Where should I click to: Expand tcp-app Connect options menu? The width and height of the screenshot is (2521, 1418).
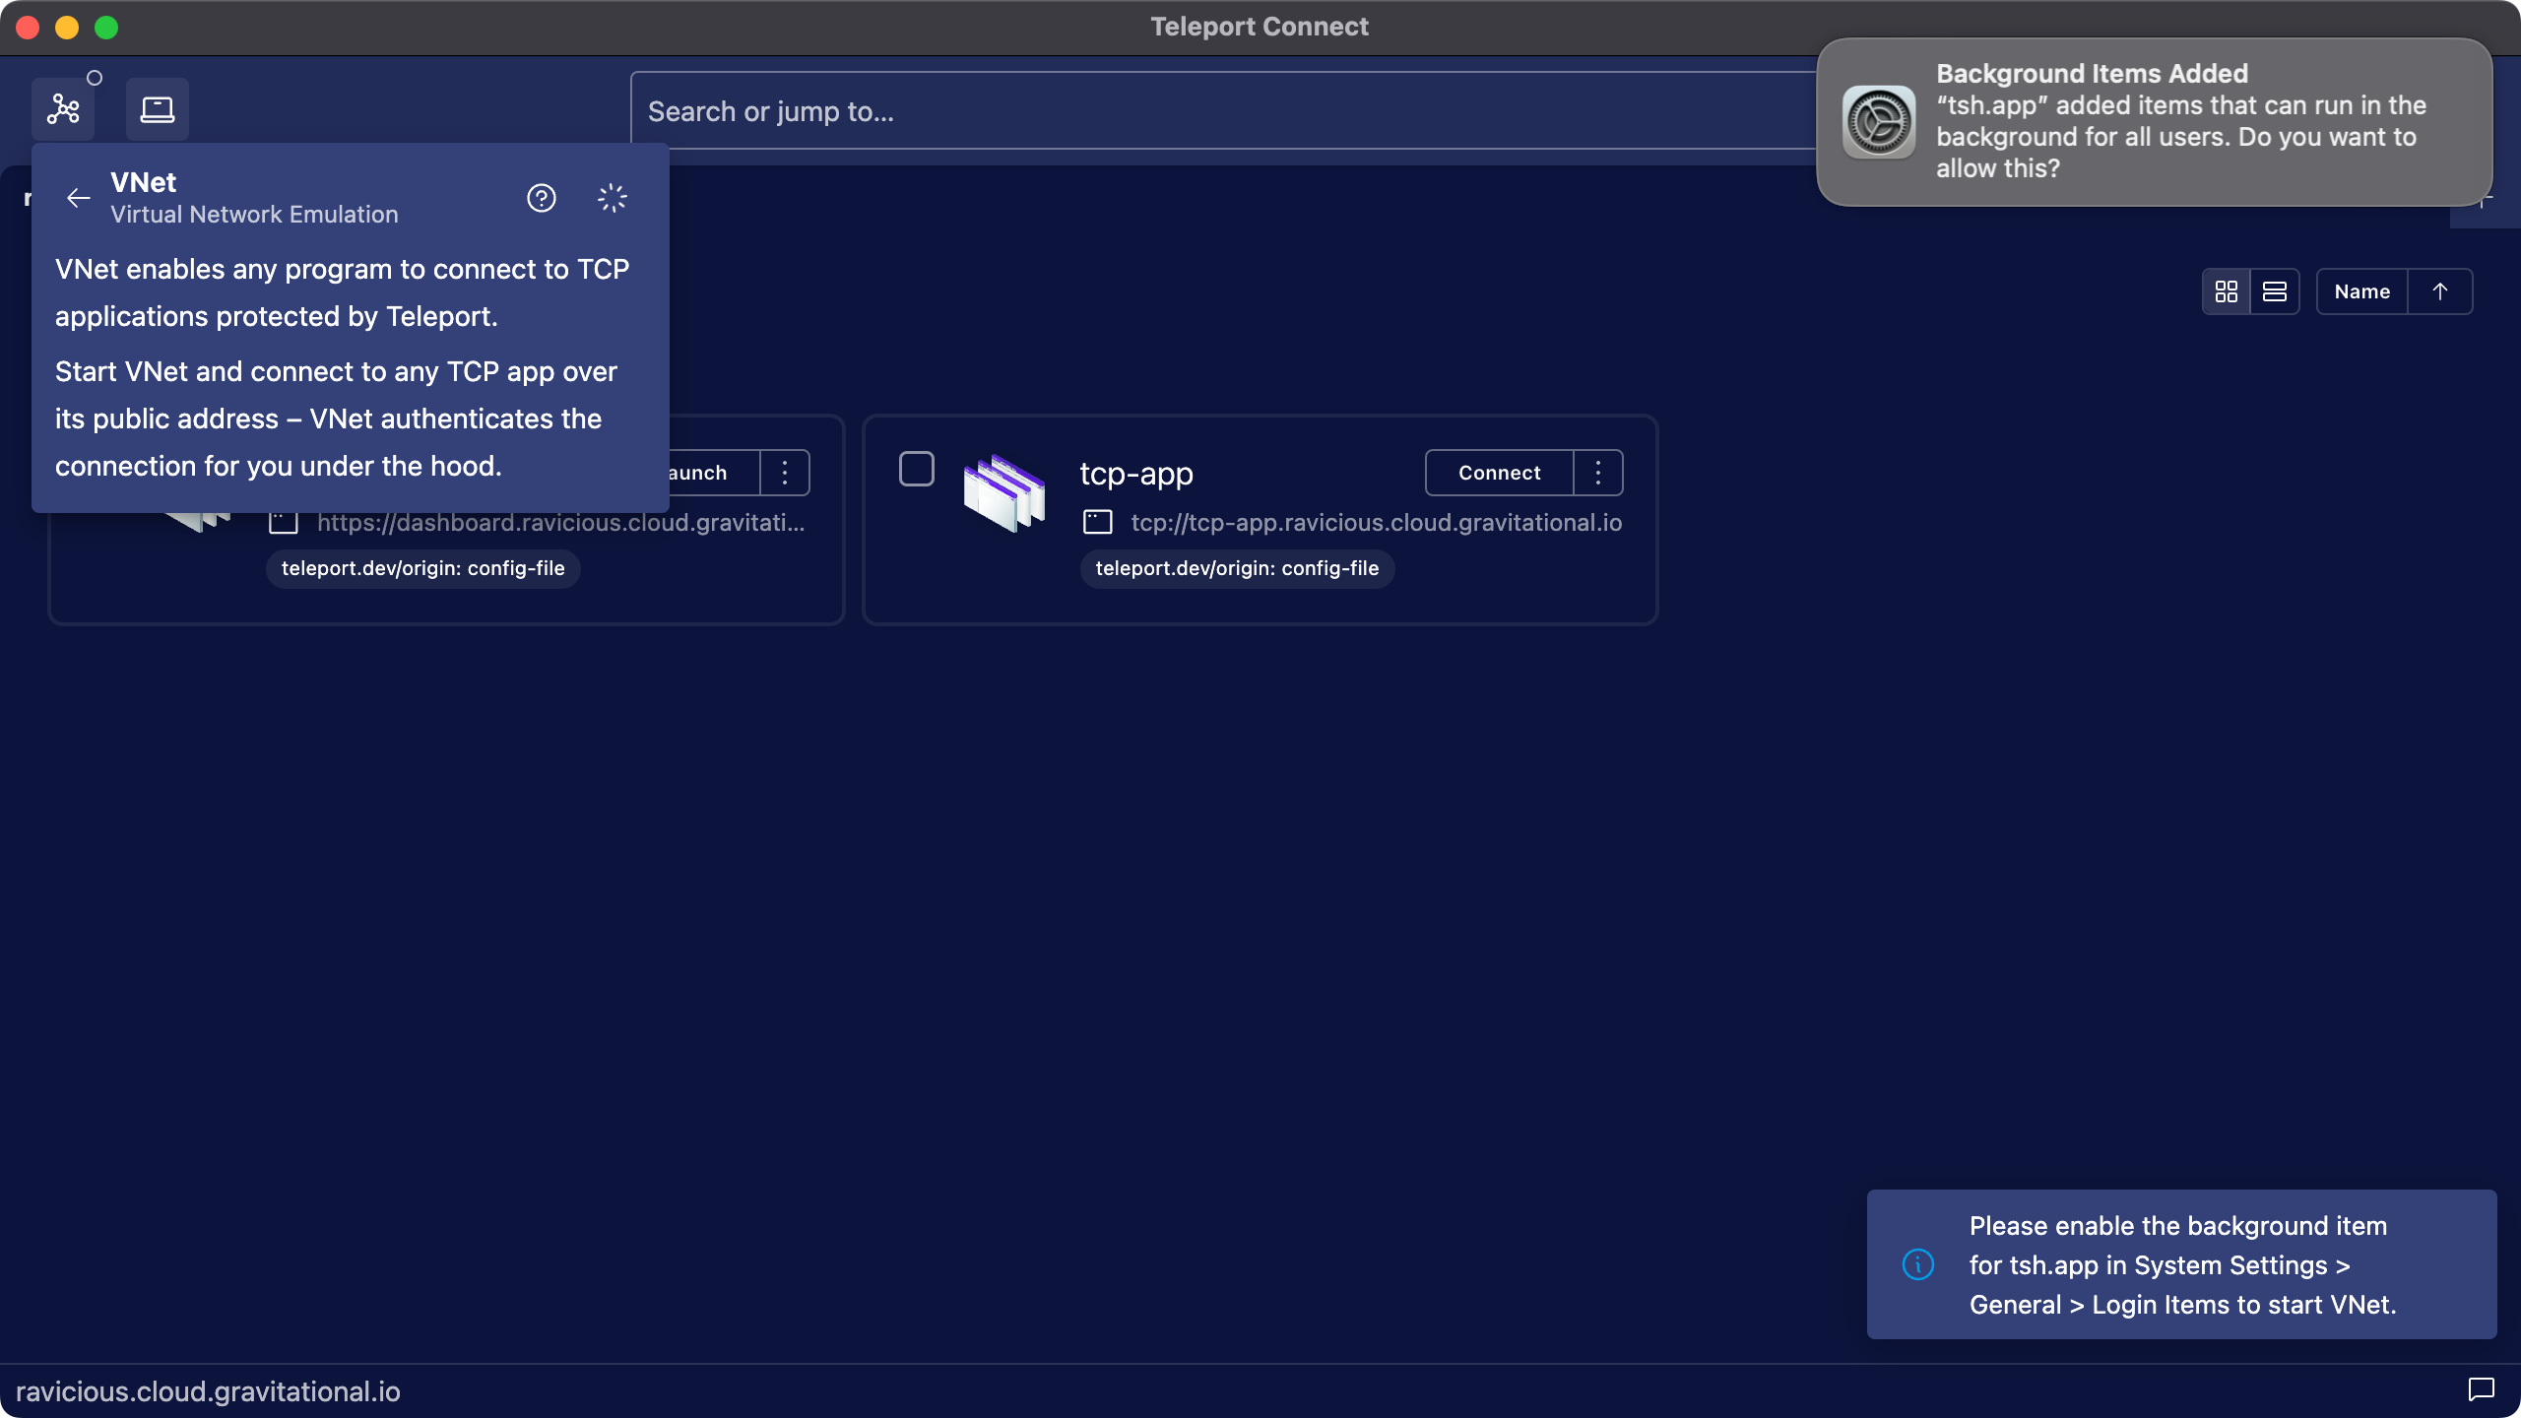pyautogui.click(x=1598, y=473)
